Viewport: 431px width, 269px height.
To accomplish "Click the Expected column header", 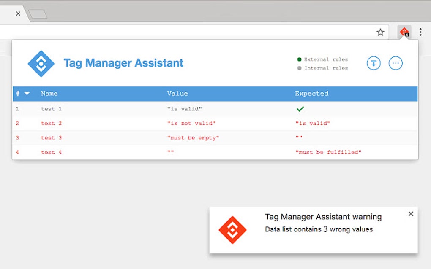I will point(311,94).
